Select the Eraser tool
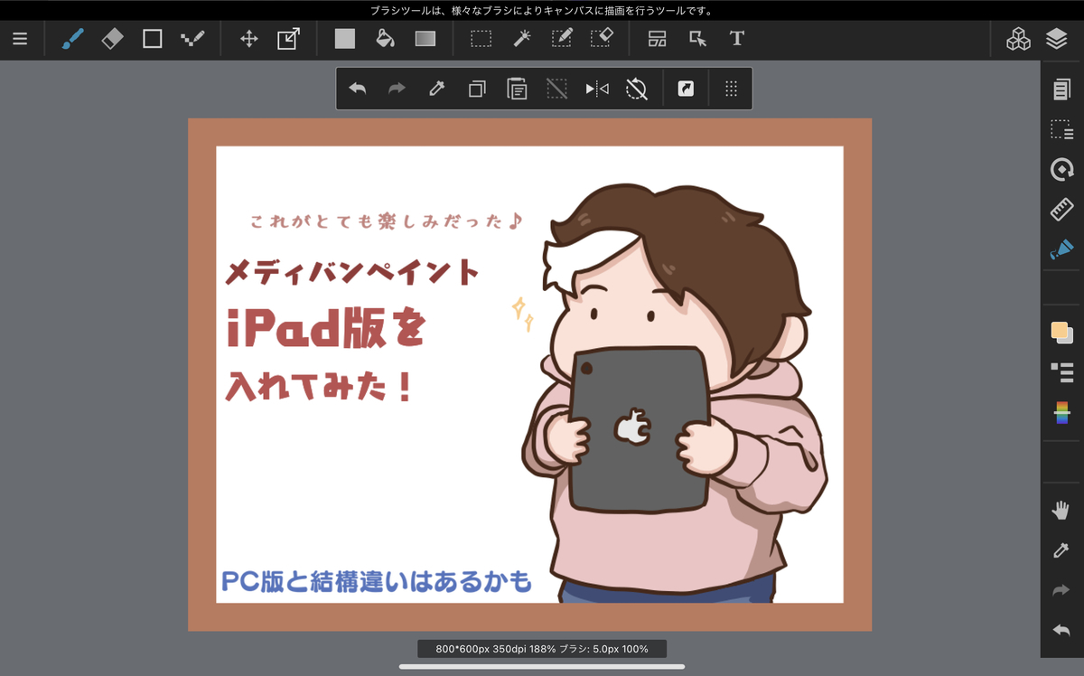This screenshot has width=1084, height=676. [x=112, y=39]
